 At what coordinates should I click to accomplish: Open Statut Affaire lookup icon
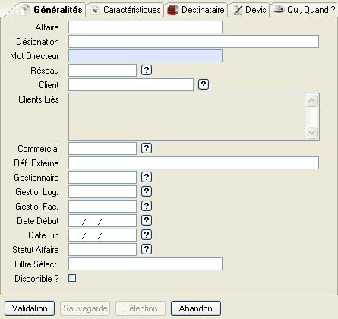147,249
